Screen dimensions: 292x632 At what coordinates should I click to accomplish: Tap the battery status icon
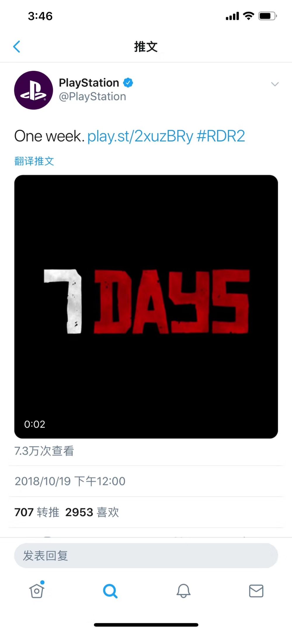pos(268,16)
